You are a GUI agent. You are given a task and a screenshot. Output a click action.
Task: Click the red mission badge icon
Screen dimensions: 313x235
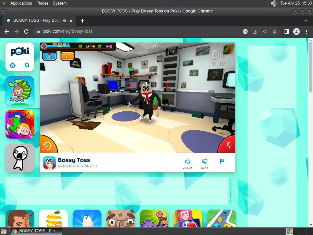[x=44, y=47]
